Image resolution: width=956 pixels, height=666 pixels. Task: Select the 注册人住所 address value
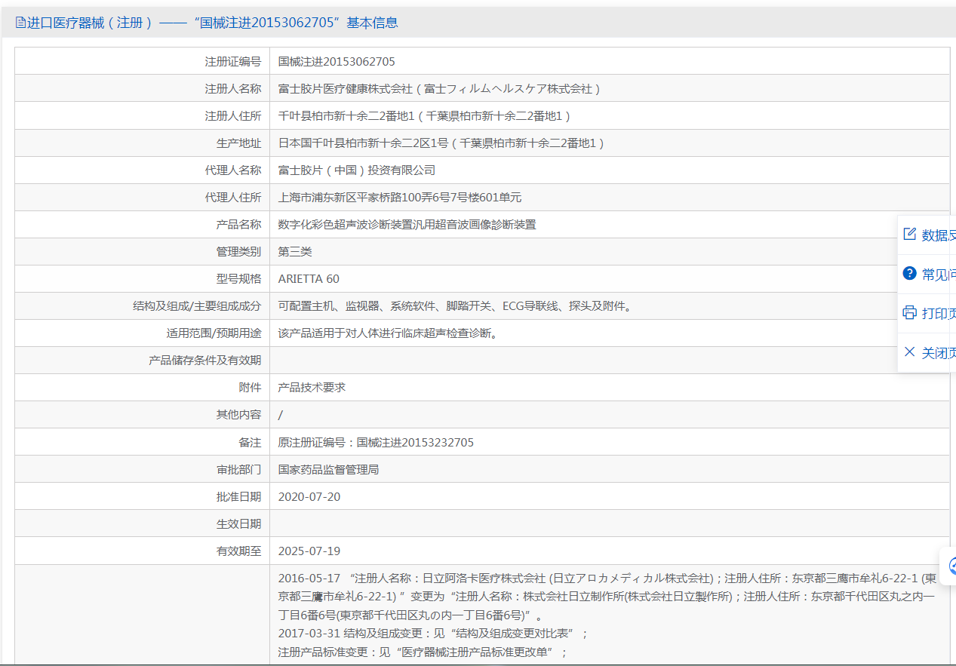tap(425, 116)
